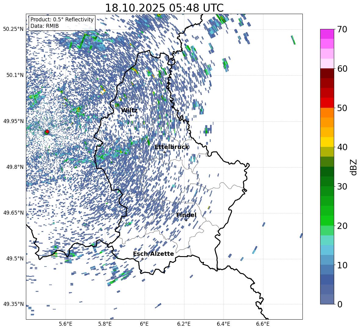Click the 50.1°N latitude label
This screenshot has width=361, height=330.
(x=15, y=75)
